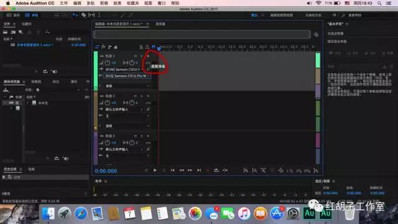The height and width of the screenshot is (224, 398).
Task: Switch to Multitrack view in top toolbar
Action: pos(32,15)
